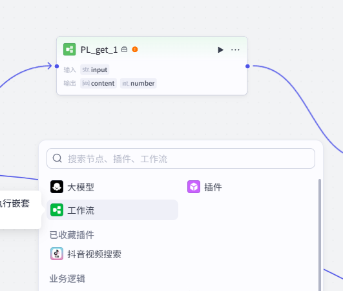
Task: Click the 业务逻辑 section heading
Action: (67, 279)
